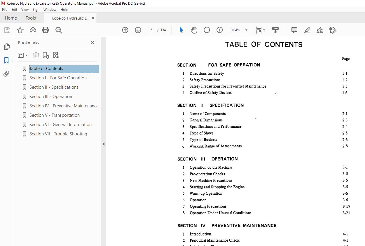The height and width of the screenshot is (246, 365).
Task: Jump to Section IV - Preventive Maintenance bookmark
Action: click(x=64, y=106)
